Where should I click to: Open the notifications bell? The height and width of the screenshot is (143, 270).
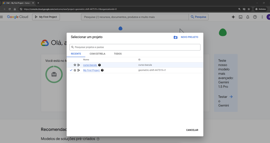click(x=248, y=17)
